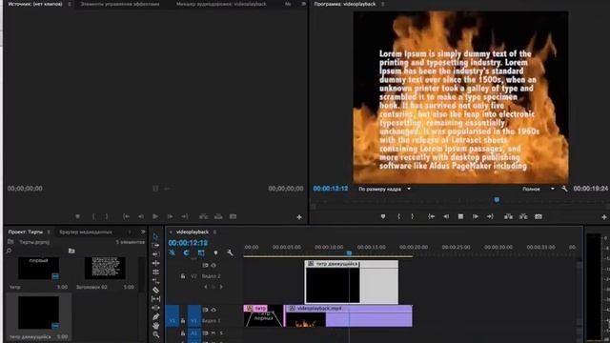
Task: Step forward one frame in Program monitor
Action: (x=475, y=216)
